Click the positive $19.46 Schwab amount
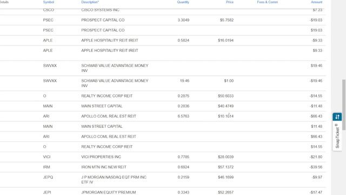The width and height of the screenshot is (346, 195). point(316,66)
